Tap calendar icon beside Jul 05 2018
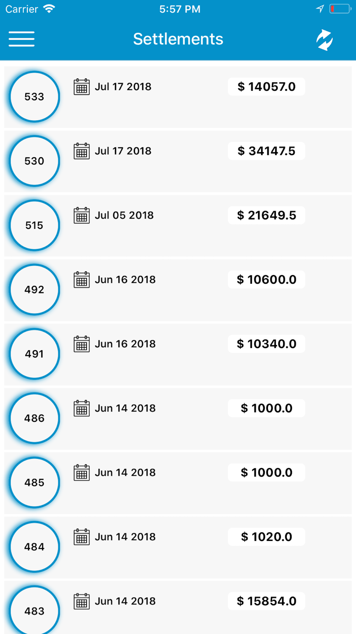Image resolution: width=356 pixels, height=634 pixels. (x=82, y=215)
